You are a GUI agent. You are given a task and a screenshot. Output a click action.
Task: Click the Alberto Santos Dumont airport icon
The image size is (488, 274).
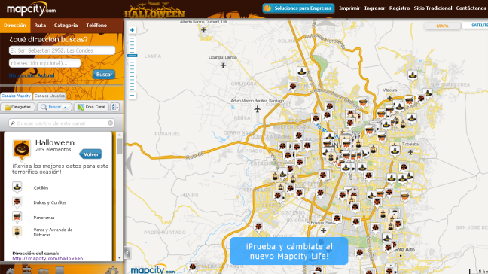pyautogui.click(x=203, y=30)
